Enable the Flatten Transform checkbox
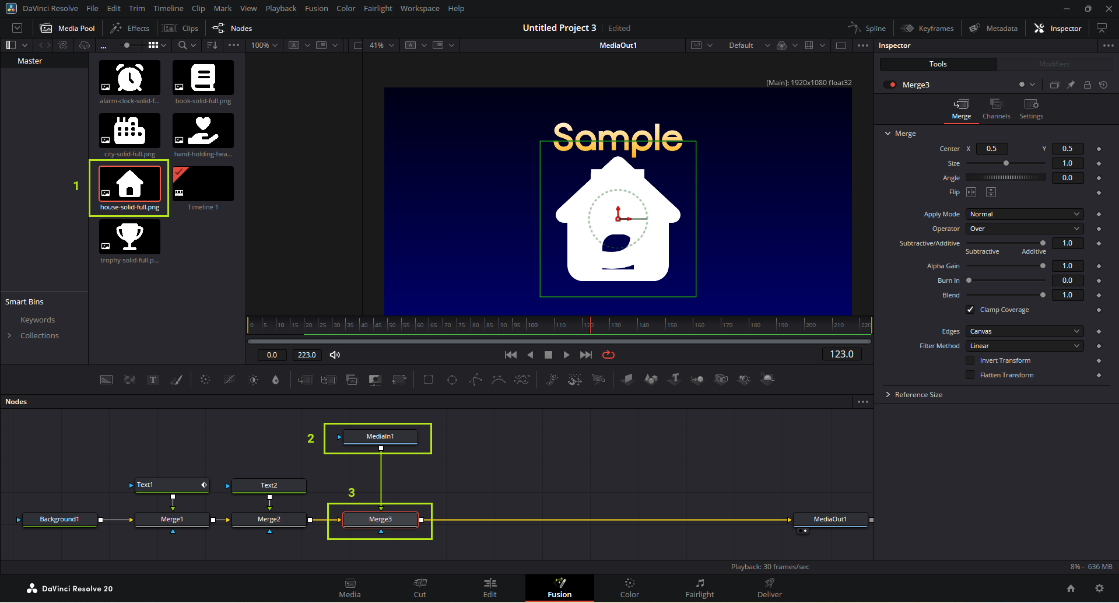 click(x=970, y=375)
